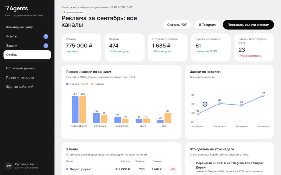Image resolution: width=281 pixels, height=175 pixels.
Task: Click the orange SEO bar labeled 88
Action: coord(168,118)
